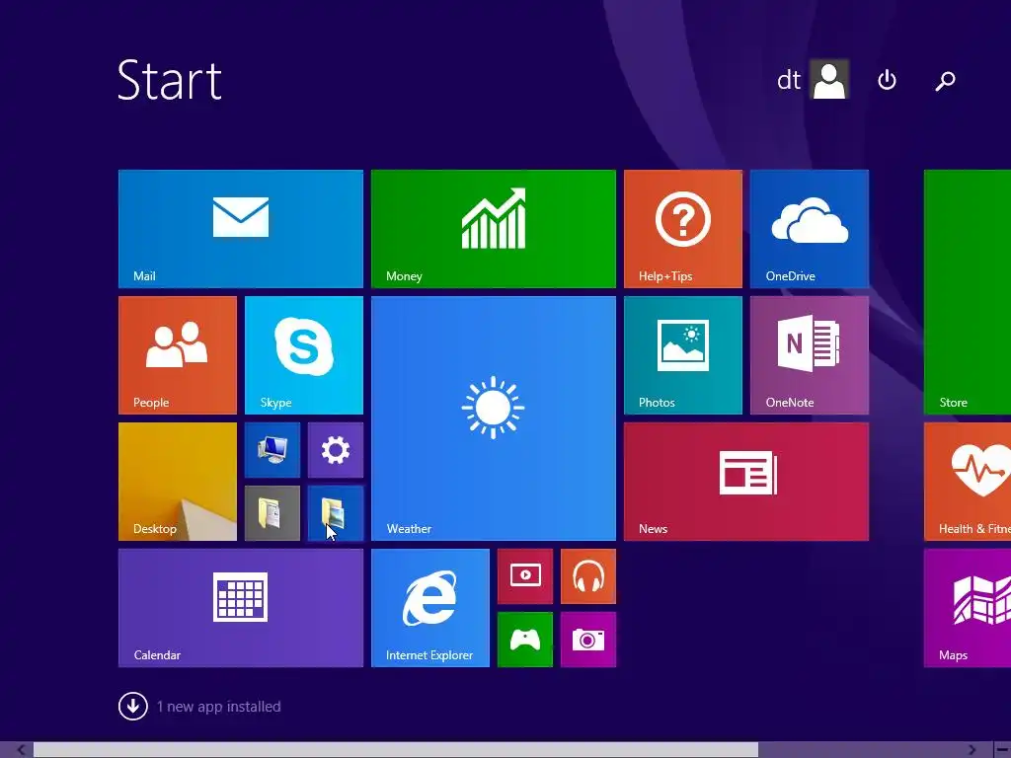Open the News tile
The width and height of the screenshot is (1011, 758).
click(x=746, y=482)
